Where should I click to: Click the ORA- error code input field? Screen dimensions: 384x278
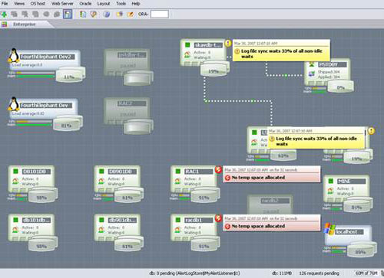pos(160,14)
